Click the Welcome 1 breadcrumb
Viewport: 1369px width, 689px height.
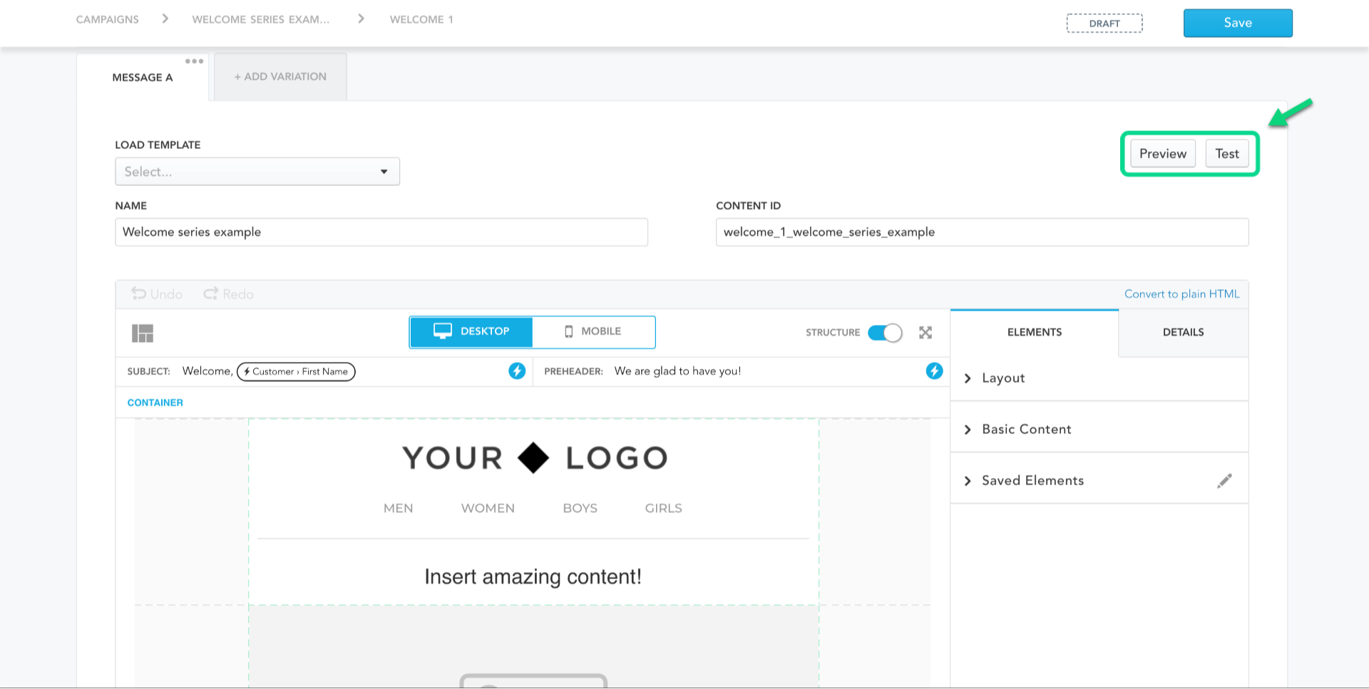click(x=421, y=19)
